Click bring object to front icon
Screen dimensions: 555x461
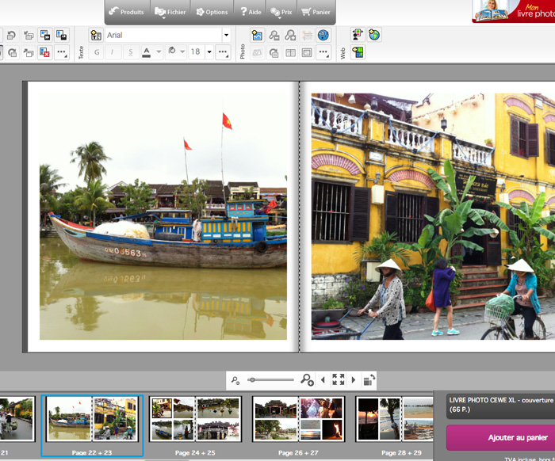pos(29,35)
